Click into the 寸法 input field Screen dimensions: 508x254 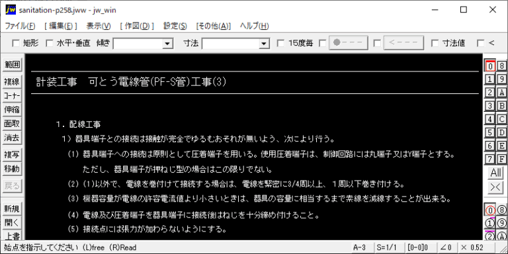pyautogui.click(x=231, y=44)
